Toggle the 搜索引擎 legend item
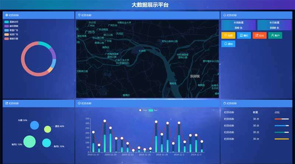 click(x=11, y=38)
